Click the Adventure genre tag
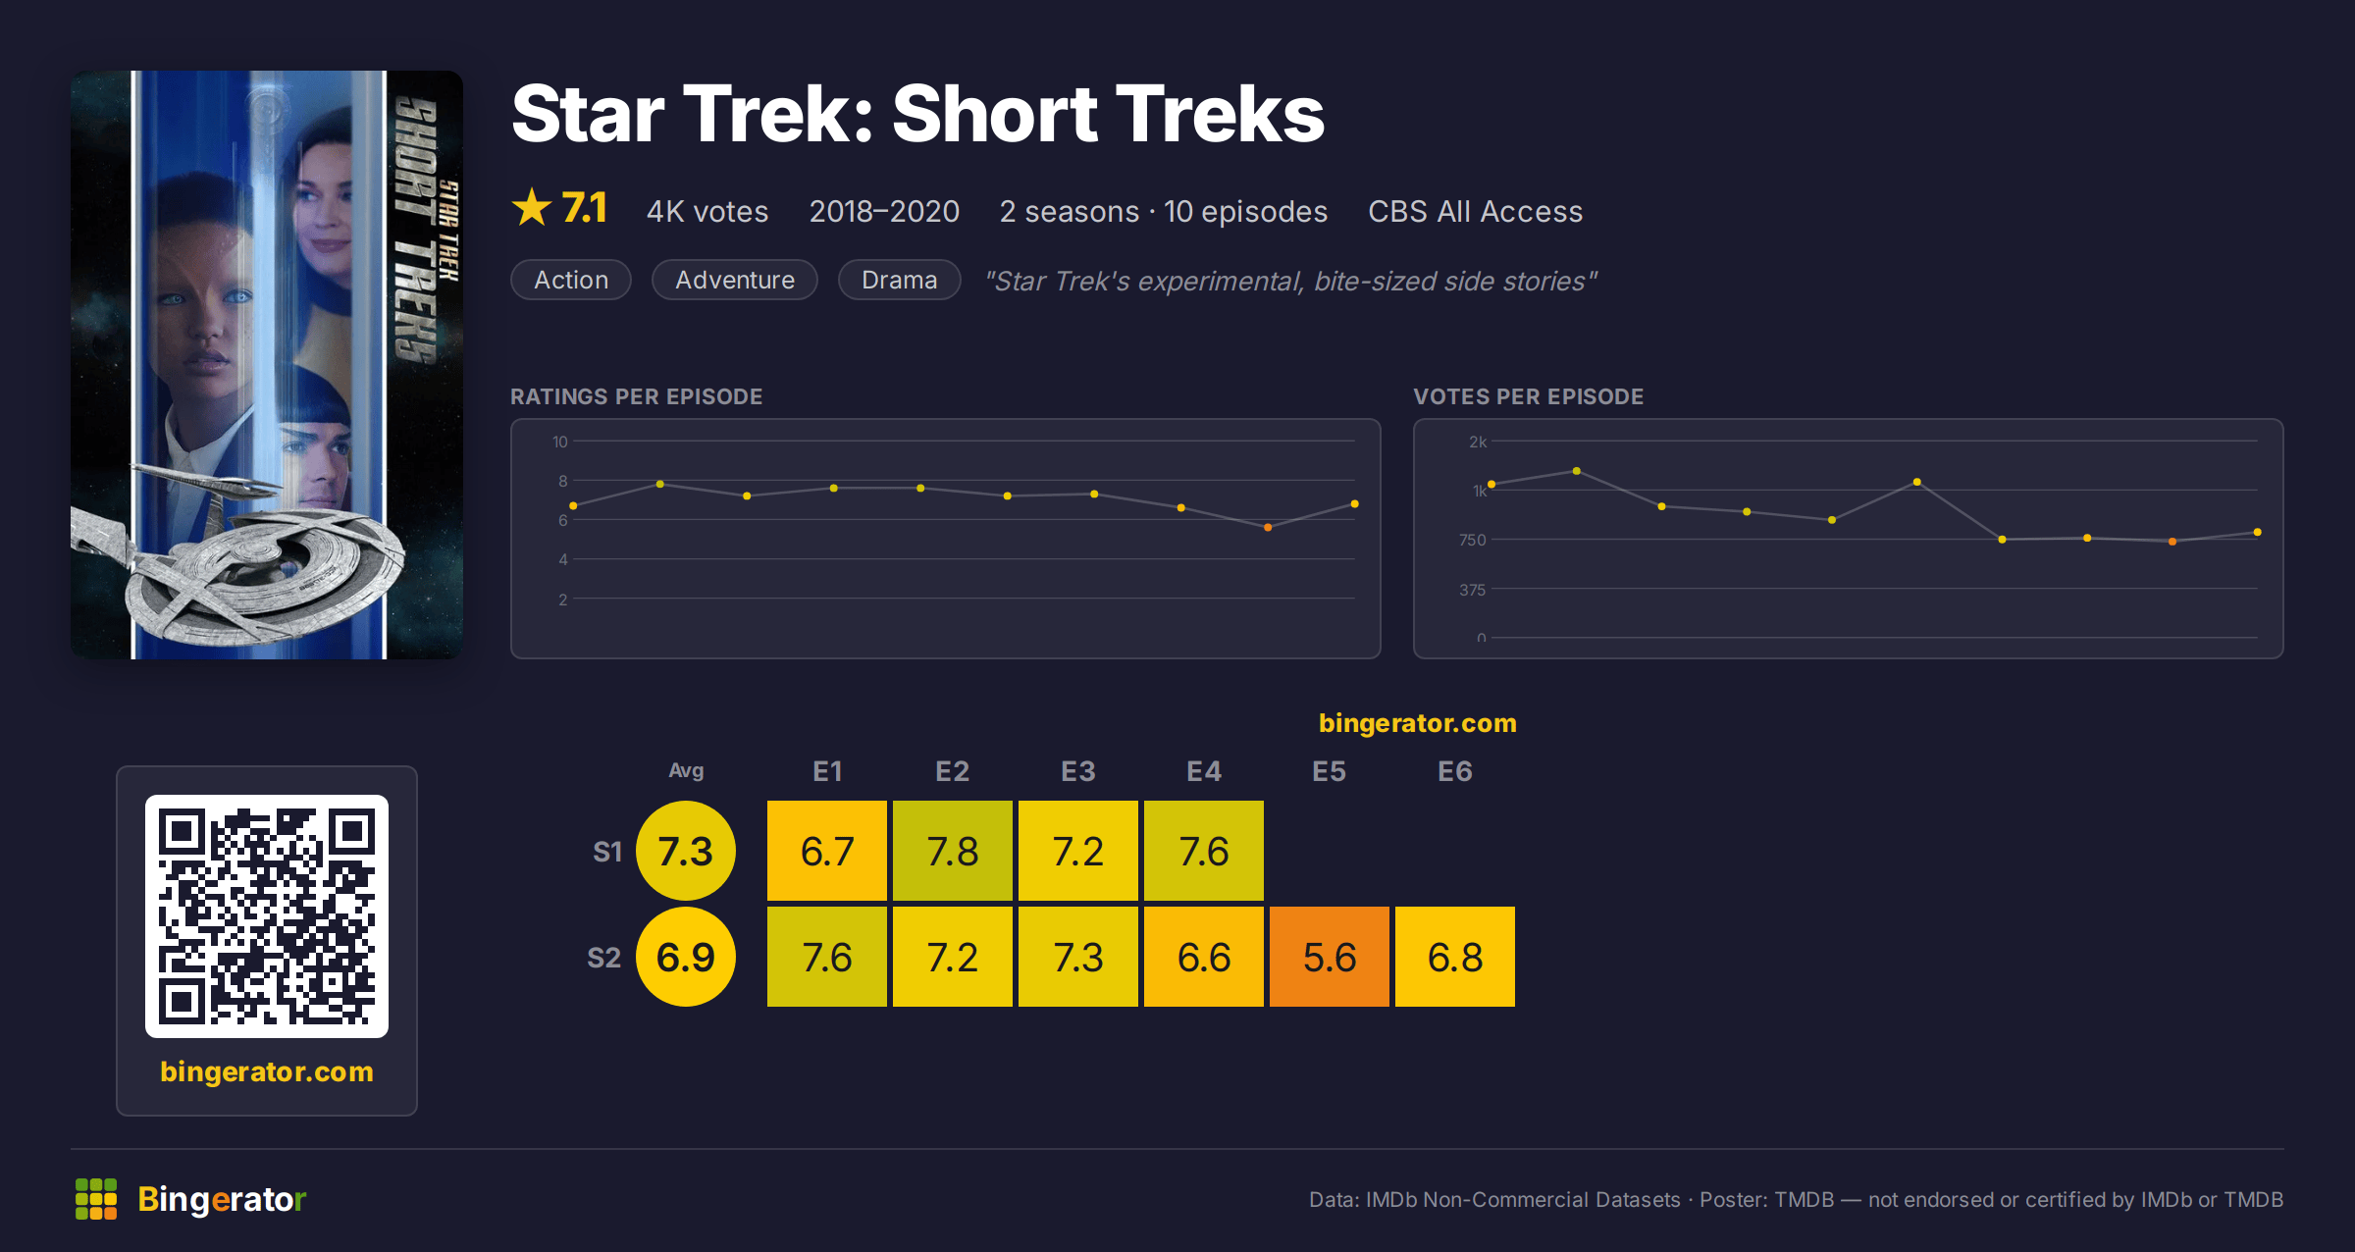2355x1252 pixels. pyautogui.click(x=735, y=280)
